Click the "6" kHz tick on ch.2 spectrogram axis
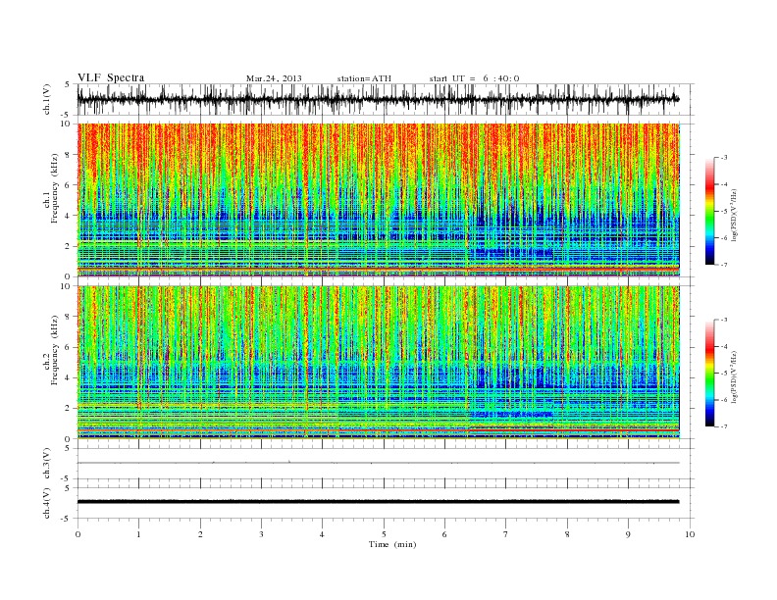Screen dimensions: 777x600 [x=68, y=347]
